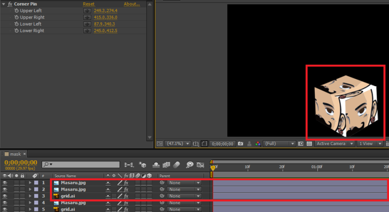Click parent pick whip for layer 1
Viewport: 389px width, 212px height.
tap(162, 183)
